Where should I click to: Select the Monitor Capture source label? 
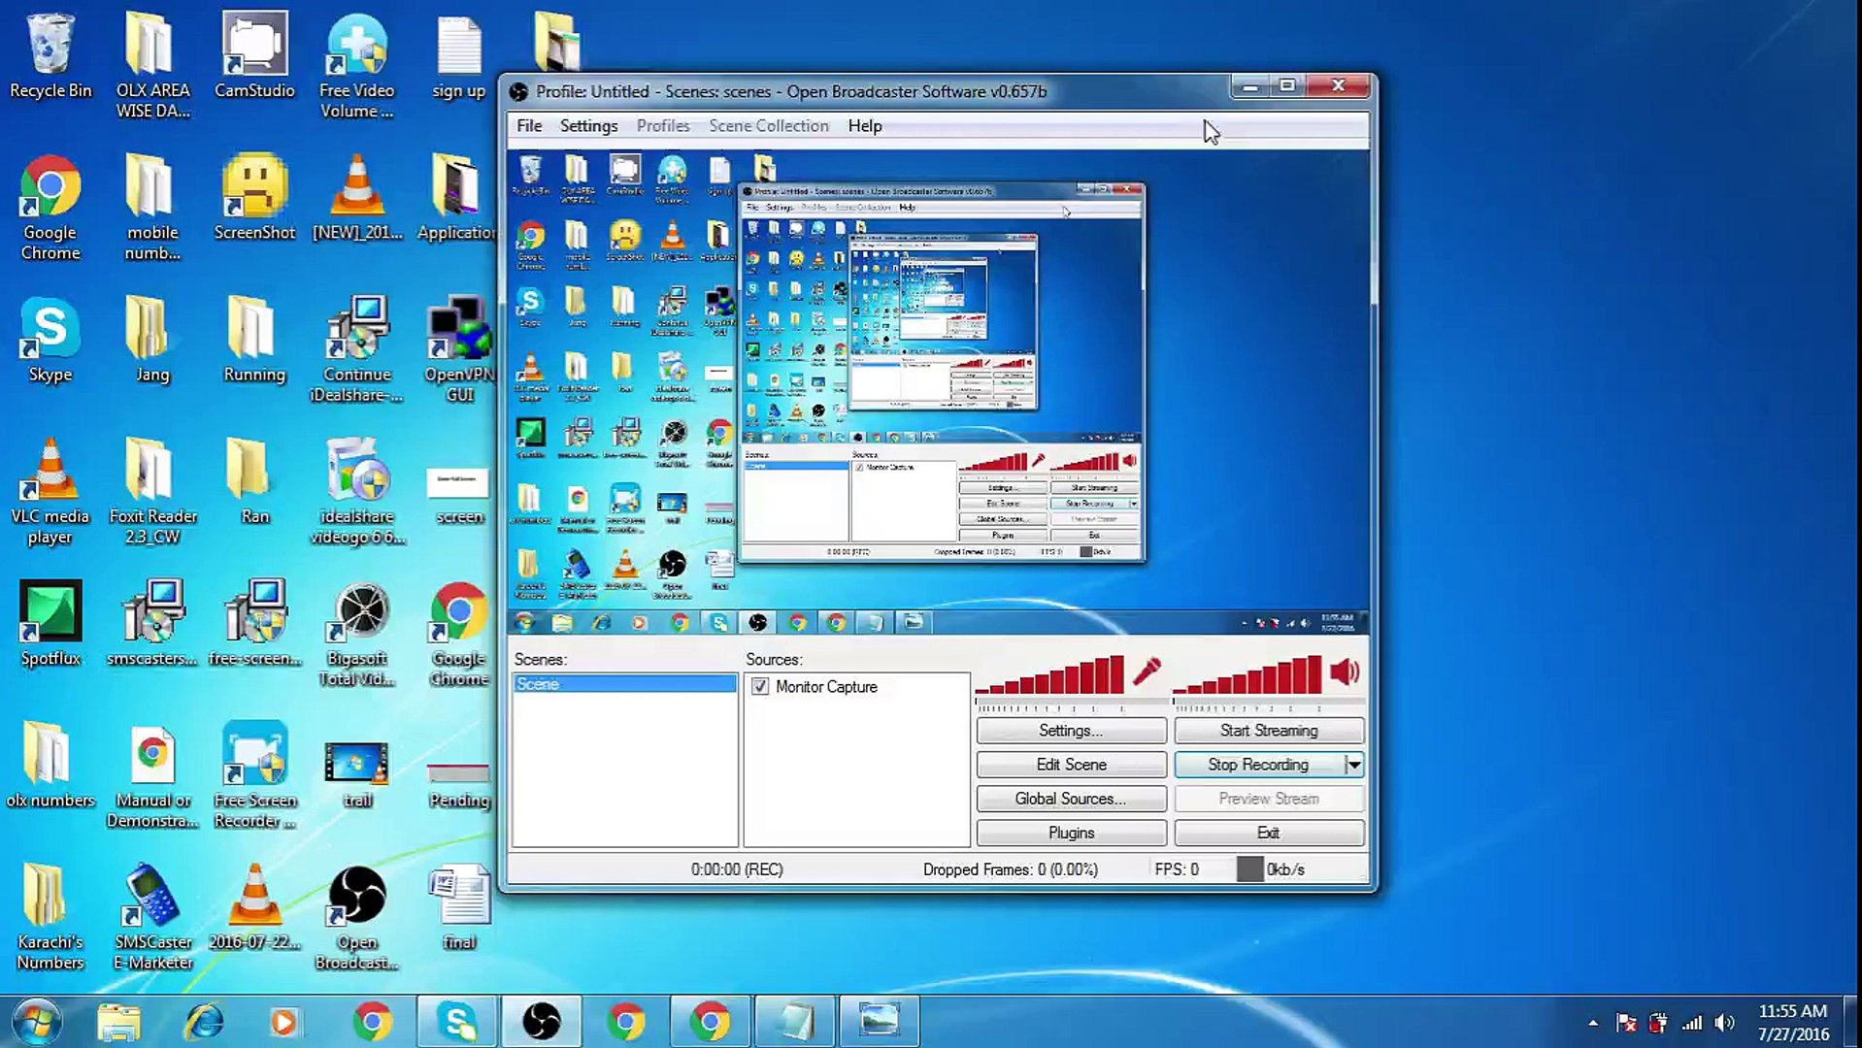tap(826, 687)
